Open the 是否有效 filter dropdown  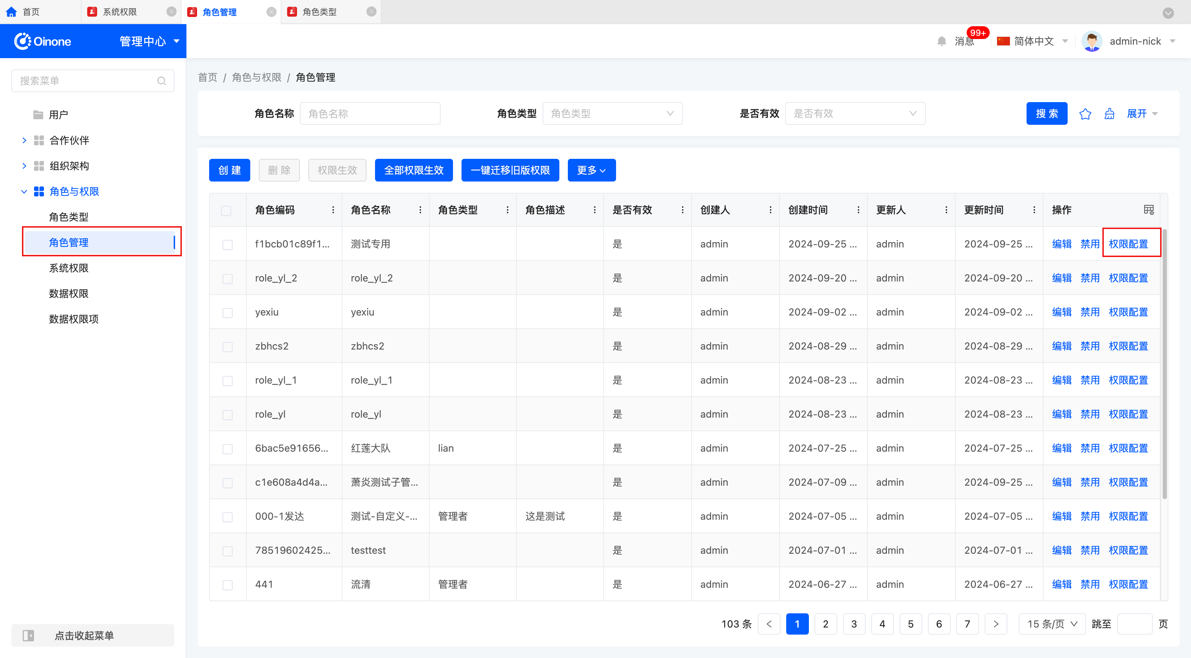(x=855, y=113)
